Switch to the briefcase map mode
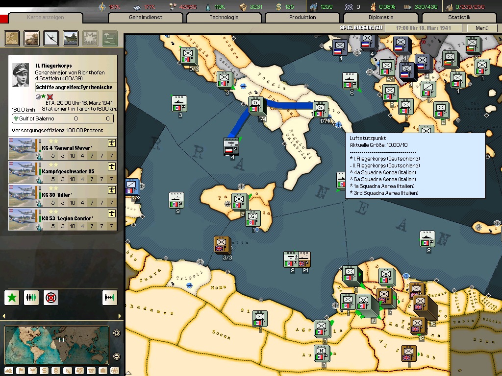Screen dimensions: 502x376 (x=103, y=371)
